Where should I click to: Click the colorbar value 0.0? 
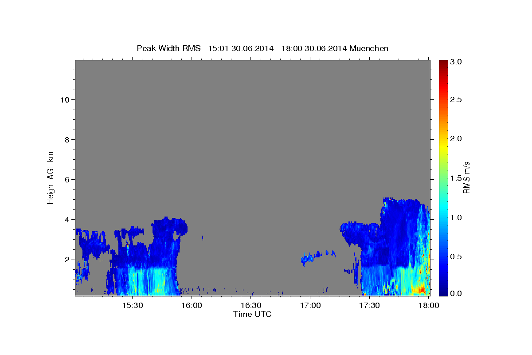(x=456, y=293)
